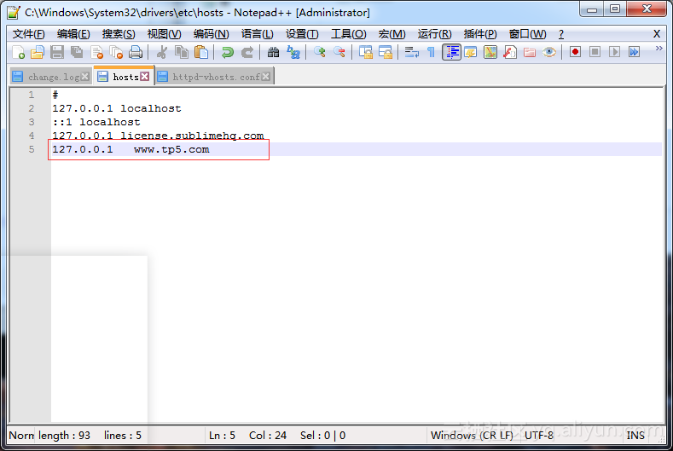Screen dimensions: 673x451
Task: Click the license.sublimehq.com line
Action: (x=158, y=136)
